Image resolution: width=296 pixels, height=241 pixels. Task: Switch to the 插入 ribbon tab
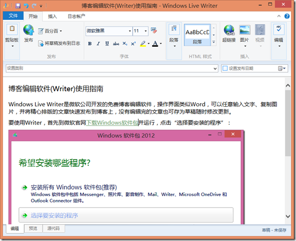[52, 16]
